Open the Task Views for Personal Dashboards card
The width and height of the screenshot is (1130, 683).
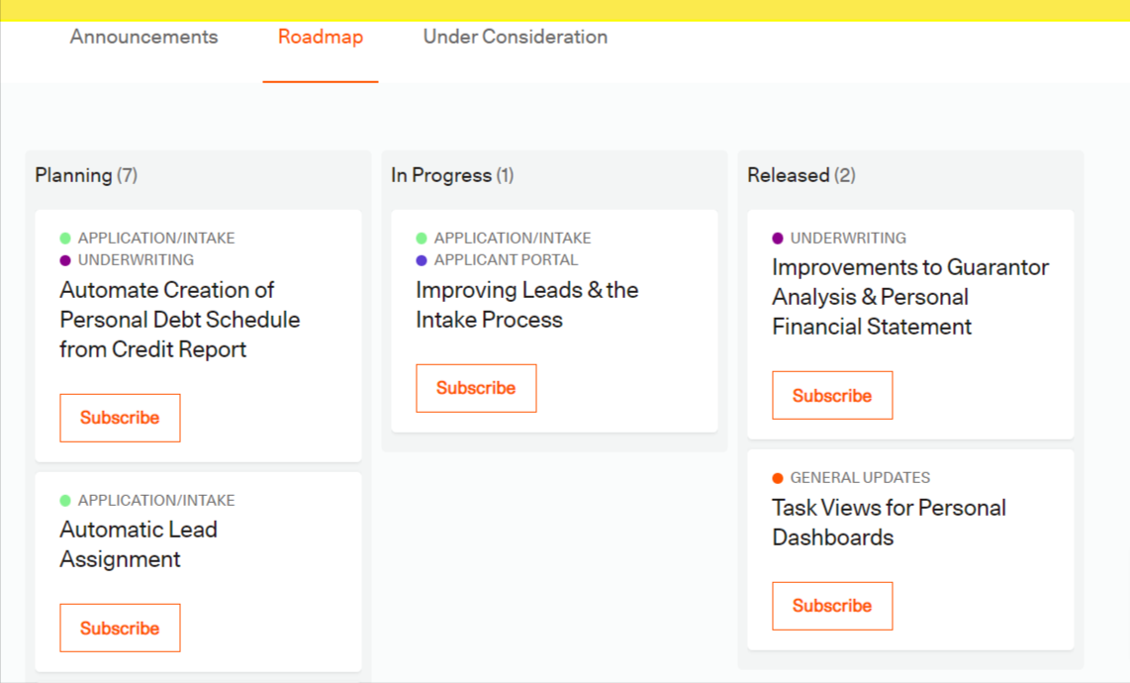pos(890,522)
